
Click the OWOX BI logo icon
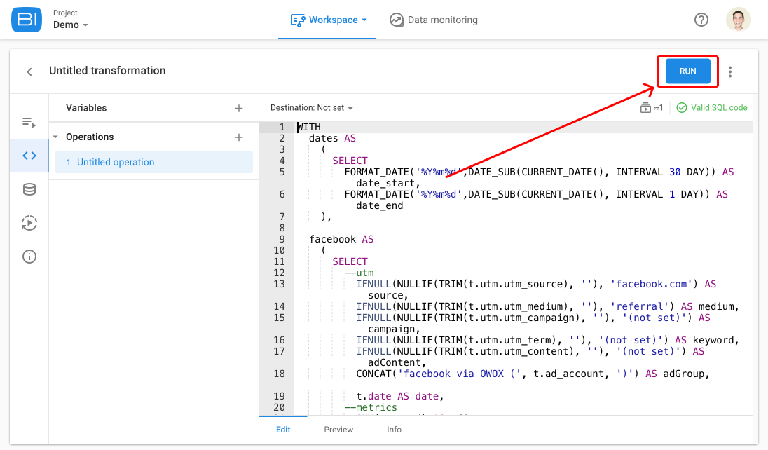[27, 20]
